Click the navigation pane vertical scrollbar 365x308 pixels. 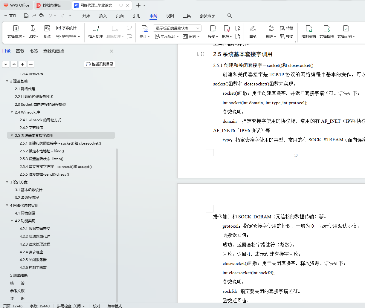click(117, 225)
